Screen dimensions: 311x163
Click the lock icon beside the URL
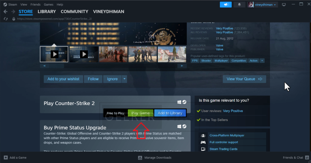(x=14, y=19)
